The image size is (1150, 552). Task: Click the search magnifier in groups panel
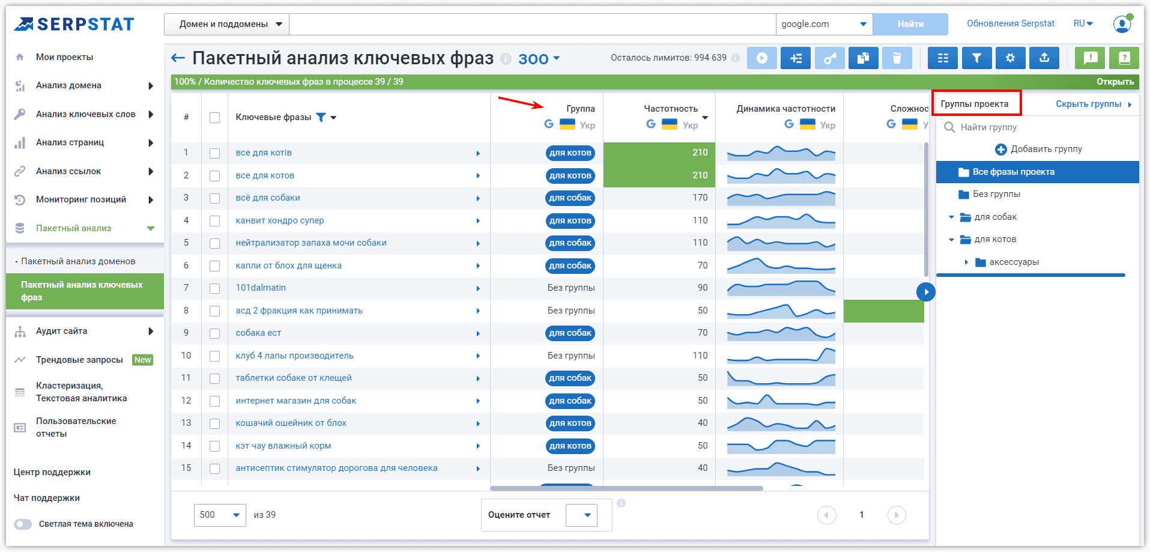(x=949, y=127)
